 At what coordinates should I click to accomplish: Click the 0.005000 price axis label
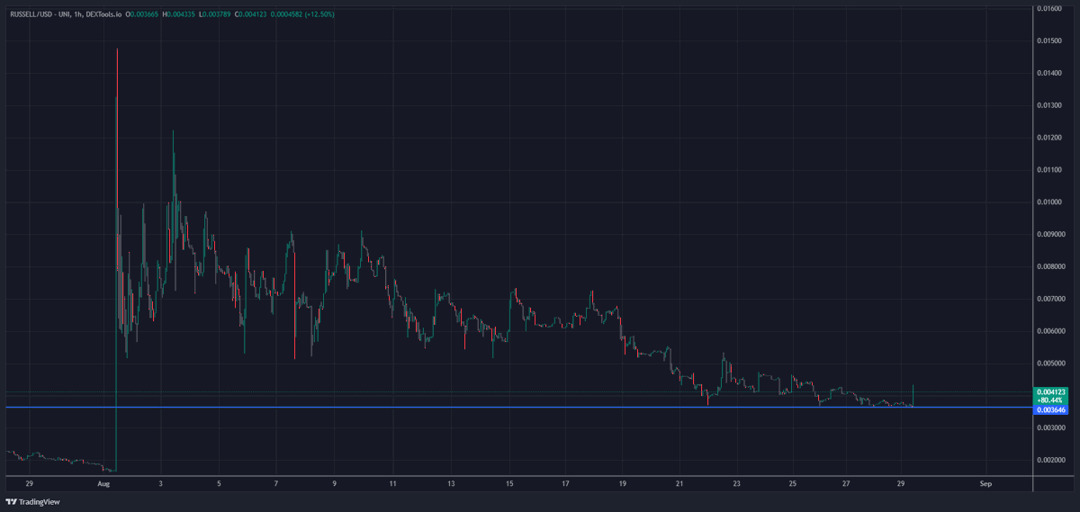(1051, 364)
